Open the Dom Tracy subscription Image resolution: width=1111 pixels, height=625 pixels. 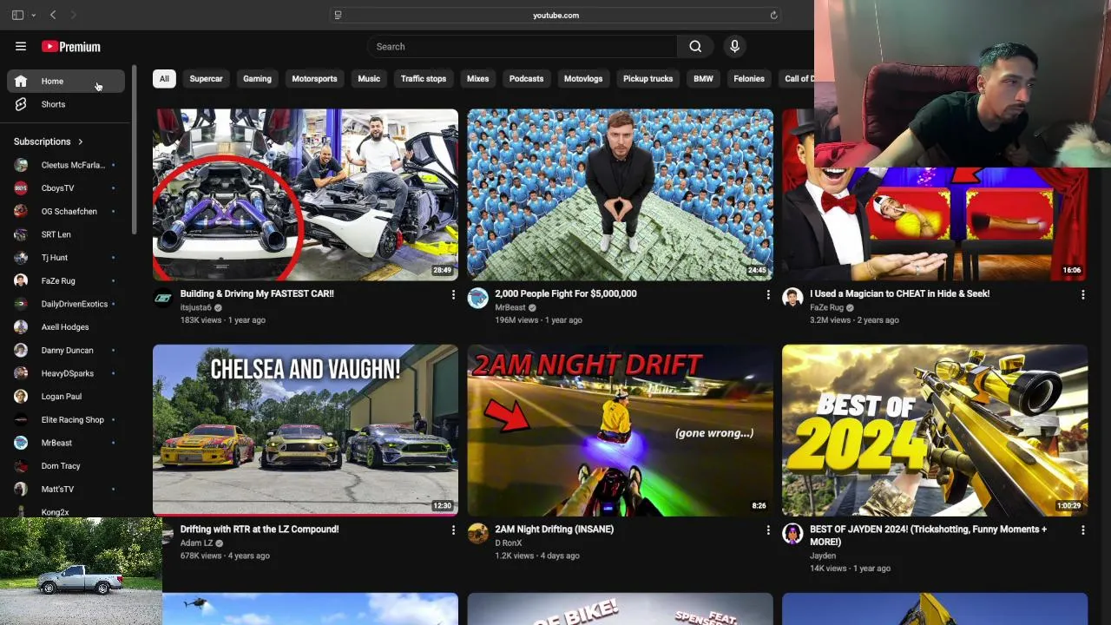pos(66,466)
